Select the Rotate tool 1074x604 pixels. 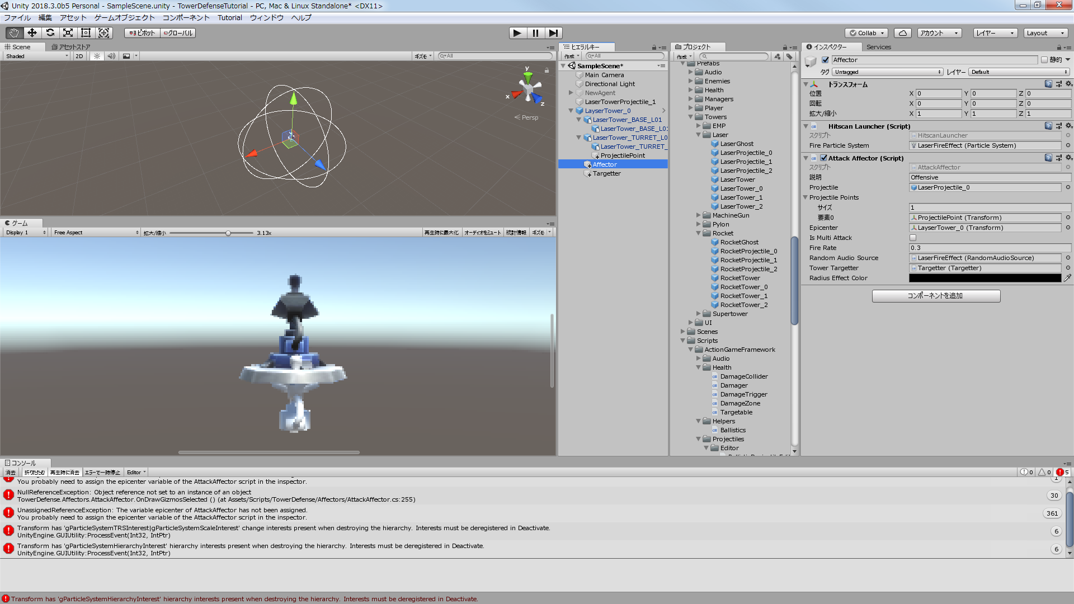pos(50,33)
